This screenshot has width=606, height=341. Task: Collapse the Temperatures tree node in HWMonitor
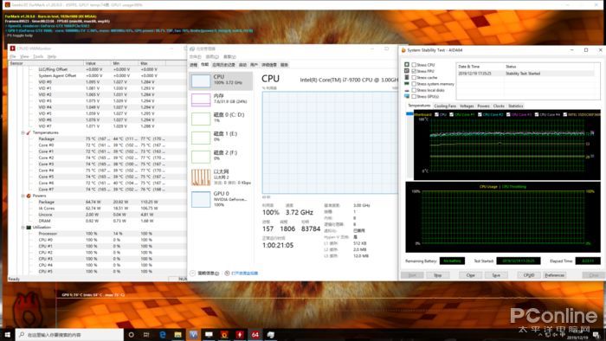[x=23, y=132]
